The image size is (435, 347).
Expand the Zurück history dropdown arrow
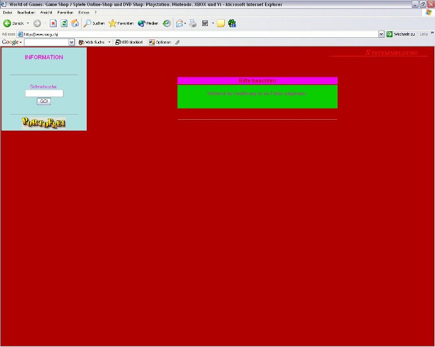coord(28,23)
